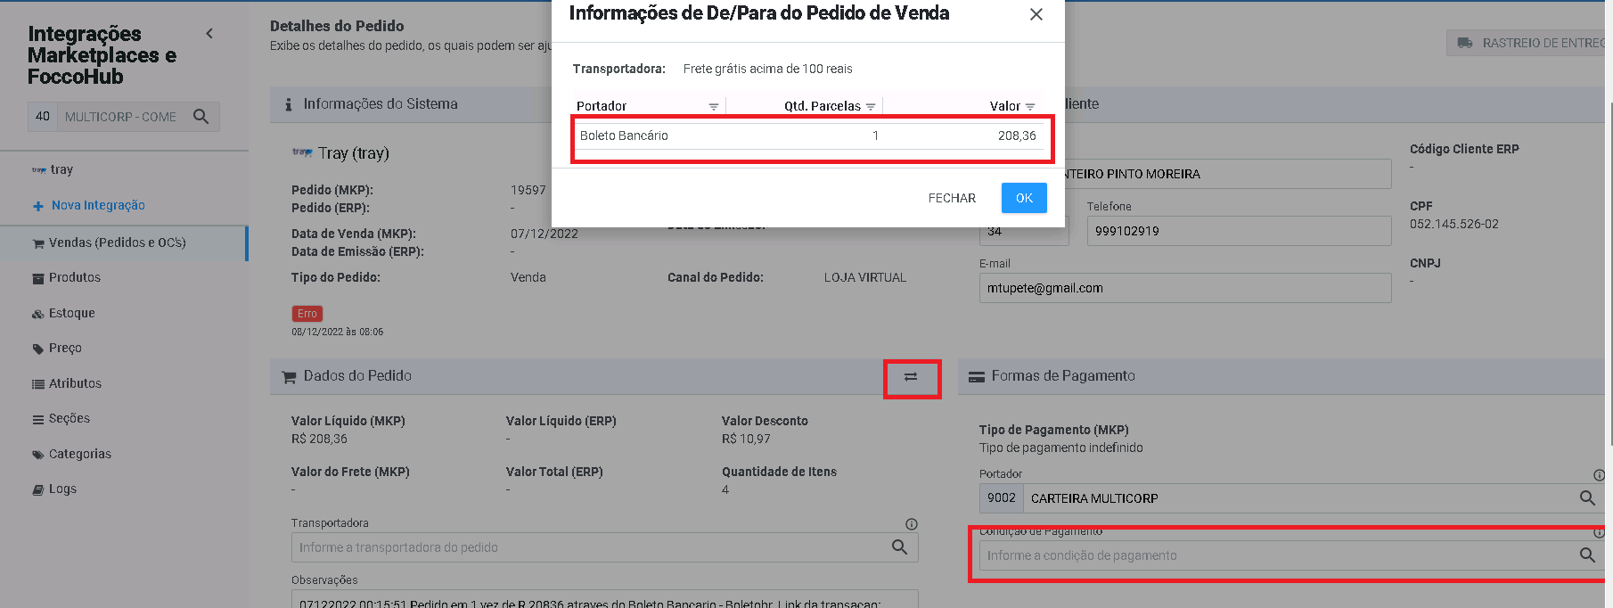The width and height of the screenshot is (1613, 608).
Task: Click the De/Para swap arrows icon
Action: click(x=911, y=377)
